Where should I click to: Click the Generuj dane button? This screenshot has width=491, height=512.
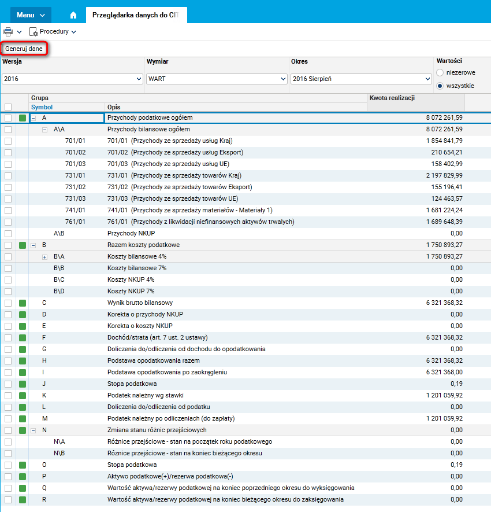(24, 49)
